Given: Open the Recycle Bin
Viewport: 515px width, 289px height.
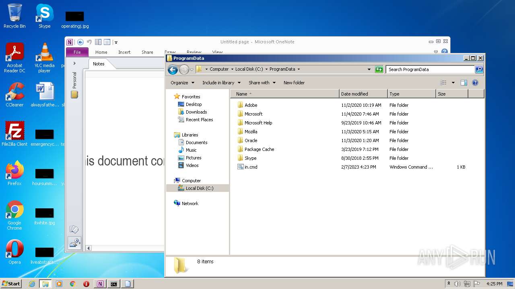Looking at the screenshot, I should click(14, 16).
